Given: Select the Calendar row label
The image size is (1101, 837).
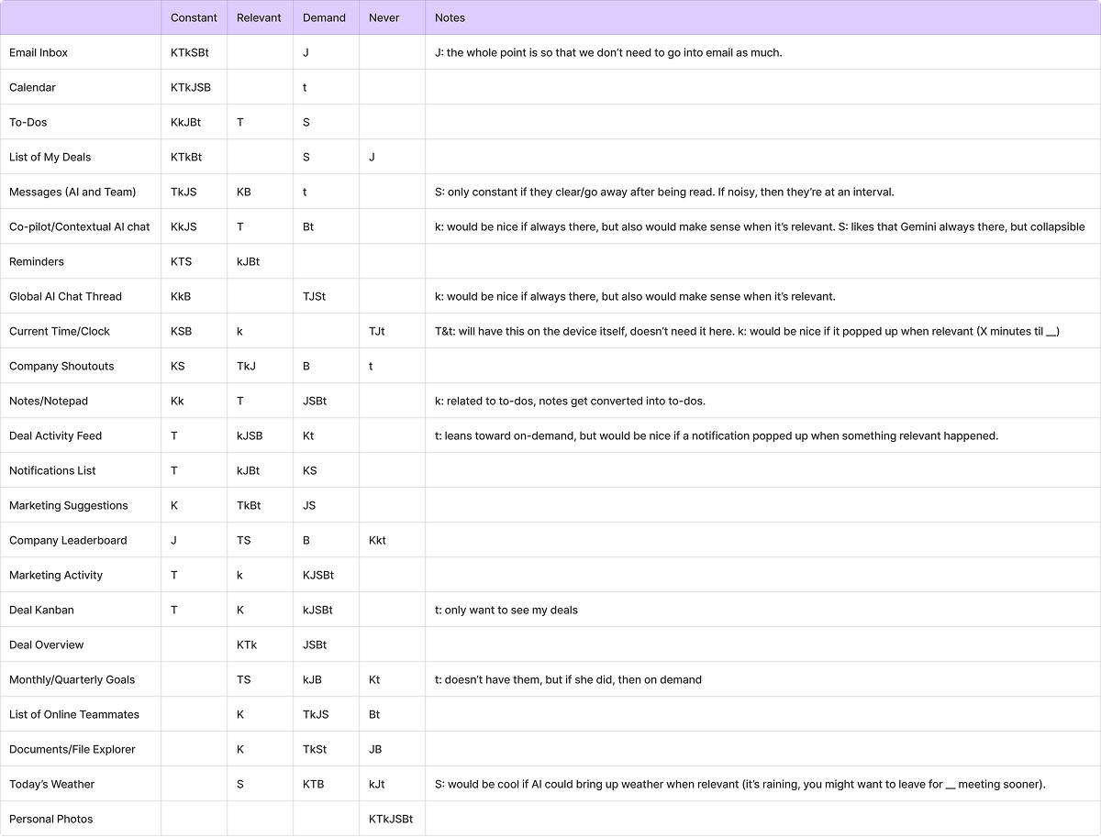Looking at the screenshot, I should 32,87.
